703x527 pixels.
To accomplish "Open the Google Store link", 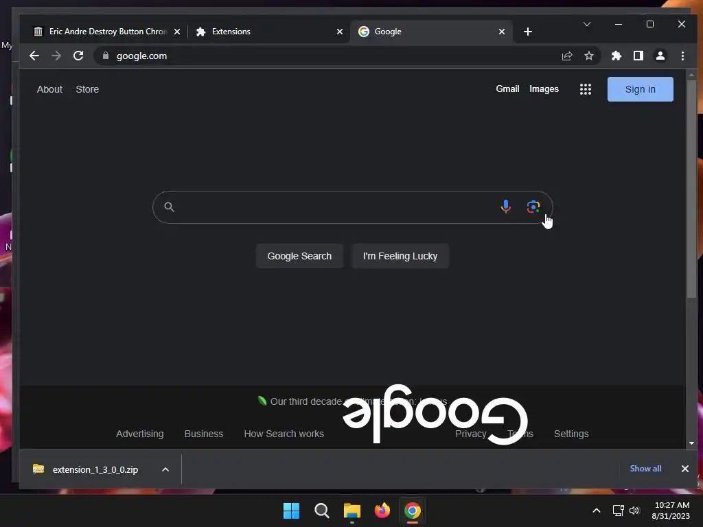I will tap(87, 89).
